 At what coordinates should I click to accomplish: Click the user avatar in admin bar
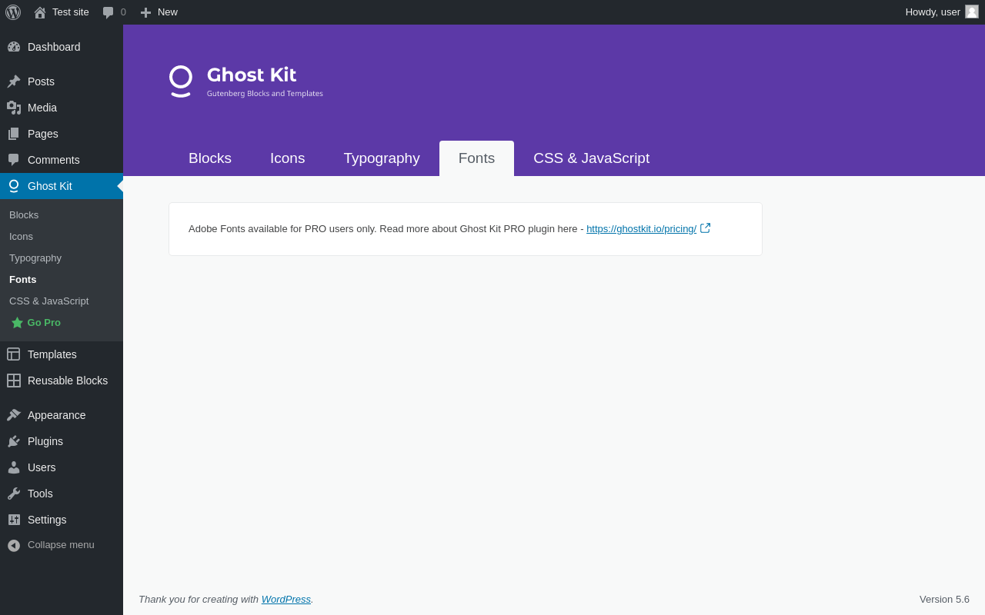[972, 12]
